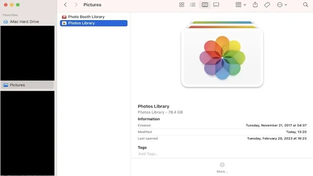313x176 pixels.
Task: Click the Information section heading
Action: (149, 119)
